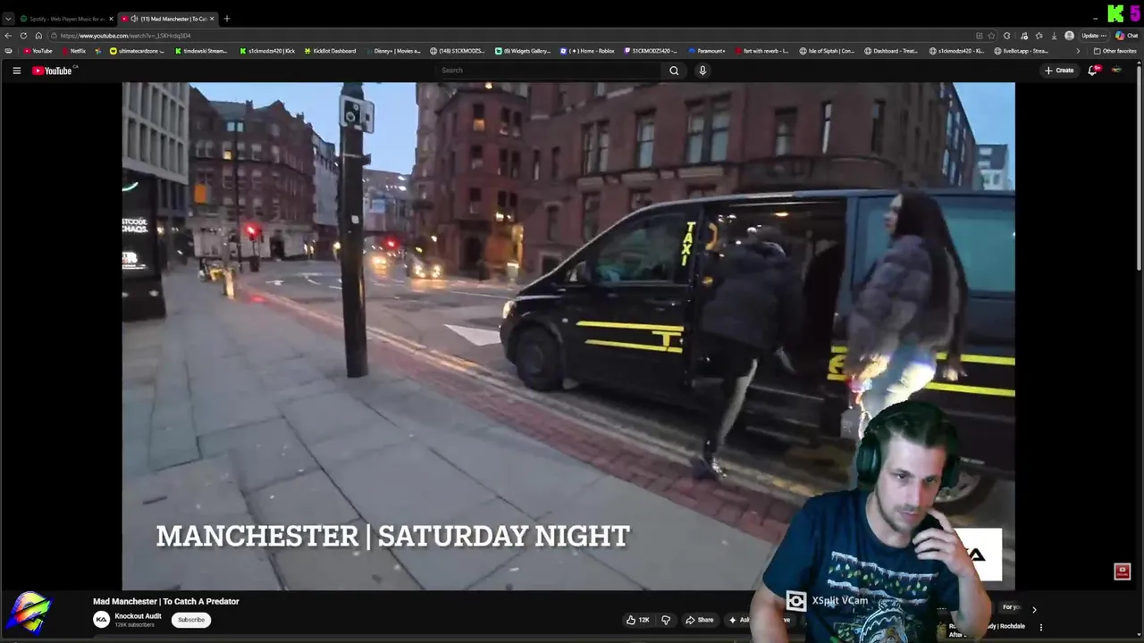Click the youtube.com address bar URL
1144x643 pixels.
[125, 36]
